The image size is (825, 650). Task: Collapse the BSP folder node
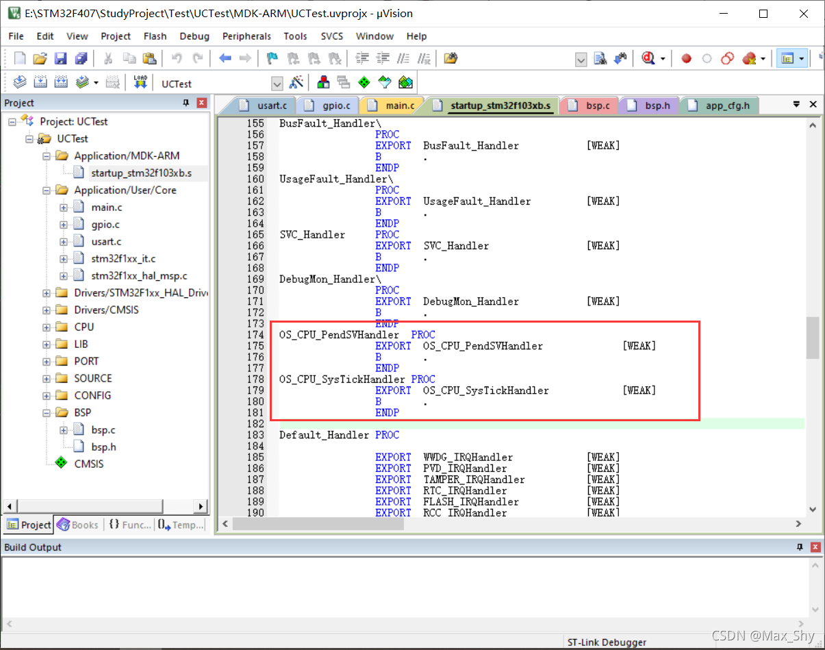47,412
